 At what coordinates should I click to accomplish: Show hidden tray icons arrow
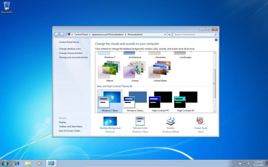tap(235, 164)
